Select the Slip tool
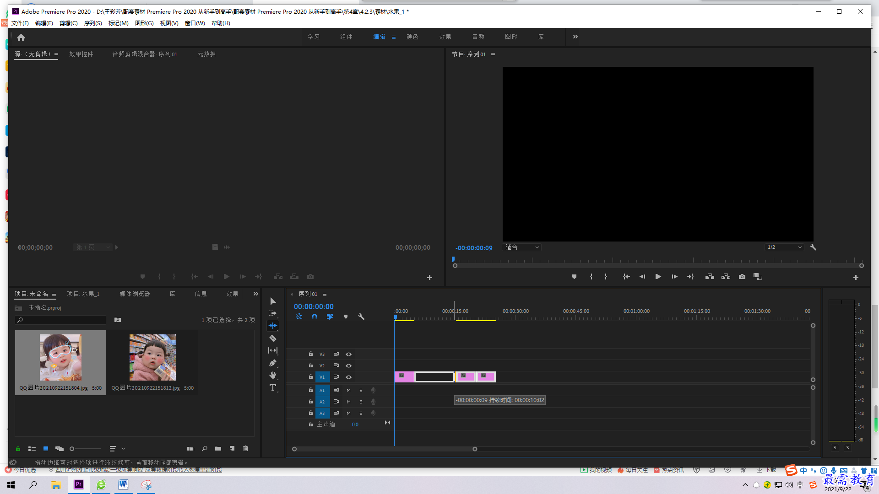 point(273,350)
